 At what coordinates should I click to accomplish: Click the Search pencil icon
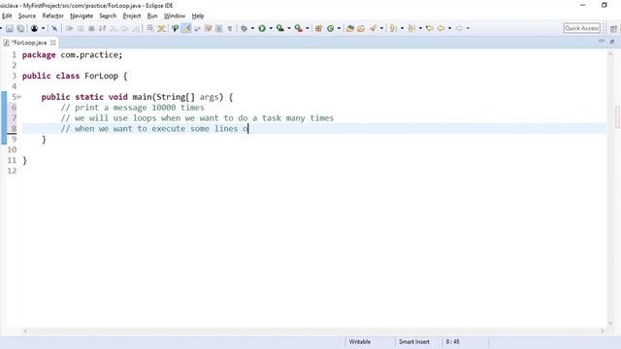tap(373, 28)
